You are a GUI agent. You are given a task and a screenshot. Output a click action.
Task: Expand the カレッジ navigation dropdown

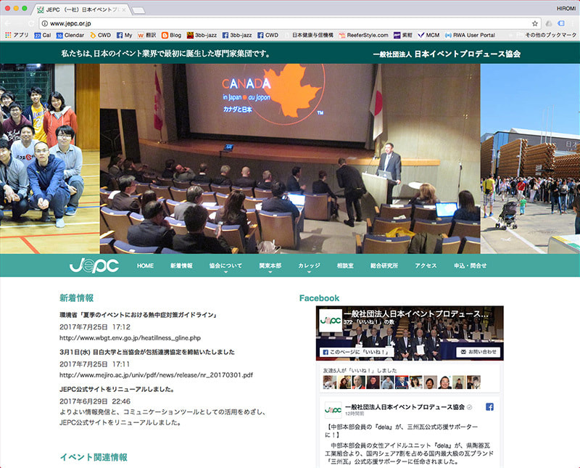309,266
